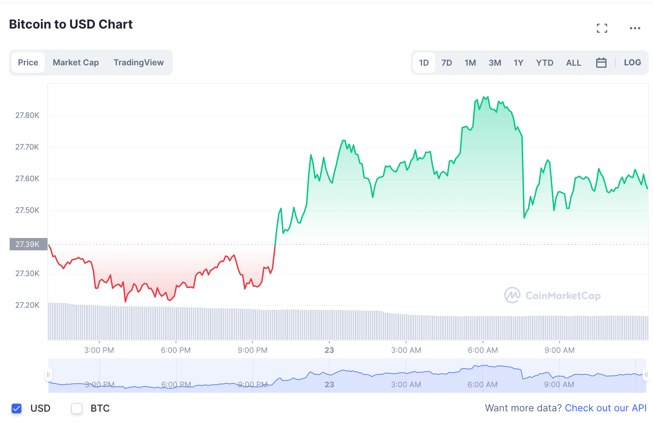The image size is (653, 423).
Task: Uncheck the USD checkbox
Action: (17, 409)
